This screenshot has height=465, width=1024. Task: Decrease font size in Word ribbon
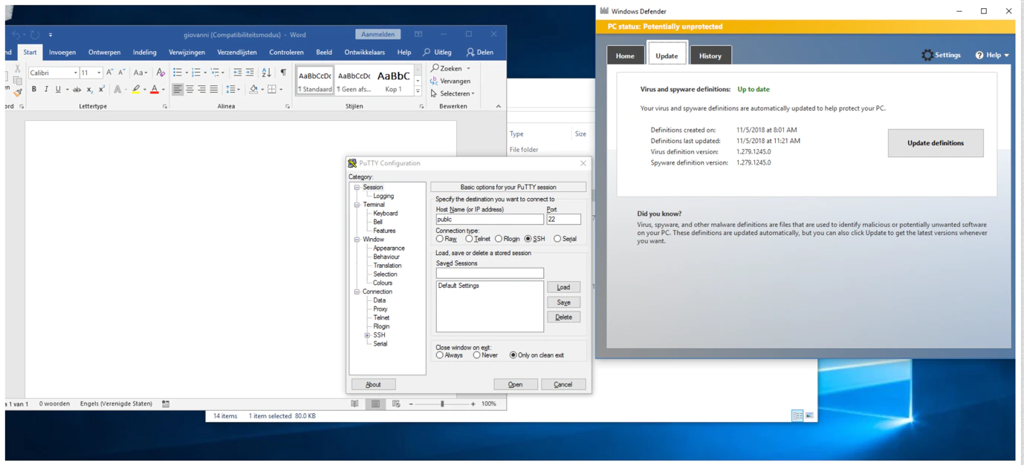pyautogui.click(x=121, y=73)
